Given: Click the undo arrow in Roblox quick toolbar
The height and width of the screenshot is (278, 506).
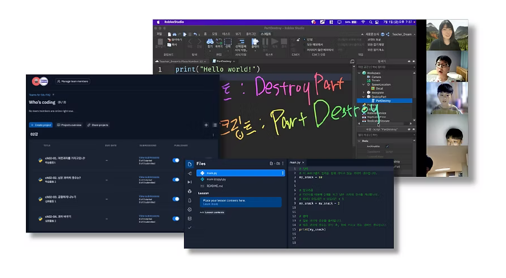Looking at the screenshot, I should 195,34.
